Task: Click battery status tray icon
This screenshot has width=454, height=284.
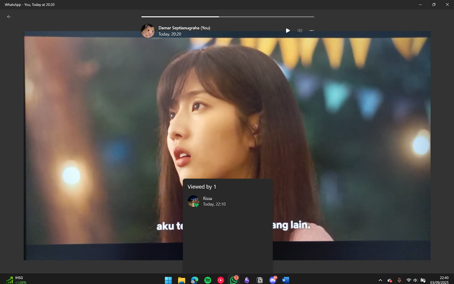Action: pos(423,280)
